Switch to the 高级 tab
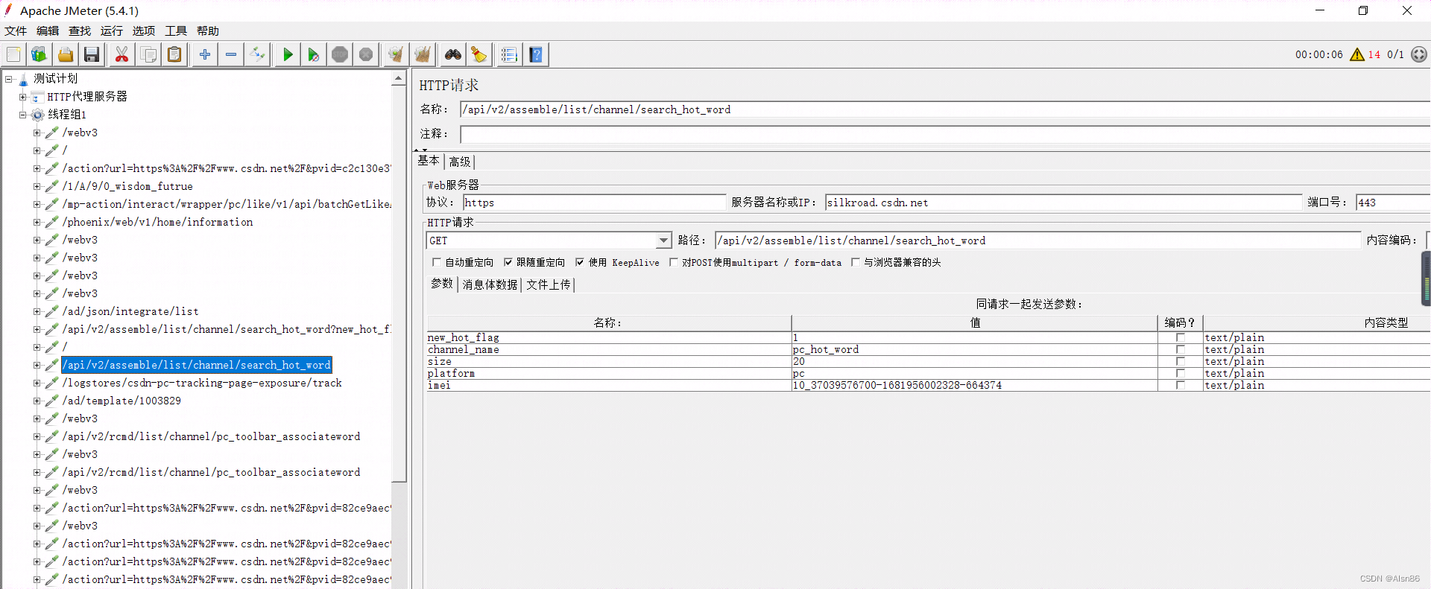 (460, 162)
